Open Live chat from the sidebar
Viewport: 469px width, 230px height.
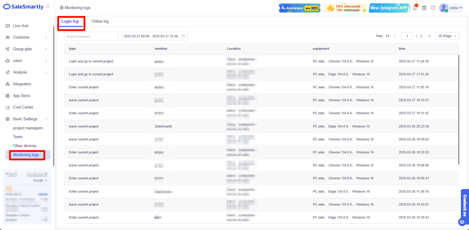(21, 26)
